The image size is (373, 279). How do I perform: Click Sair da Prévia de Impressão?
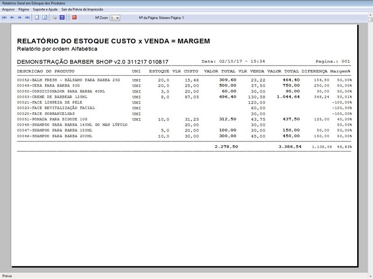point(83,9)
